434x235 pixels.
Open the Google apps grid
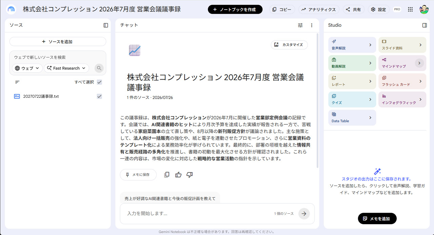[x=410, y=9]
